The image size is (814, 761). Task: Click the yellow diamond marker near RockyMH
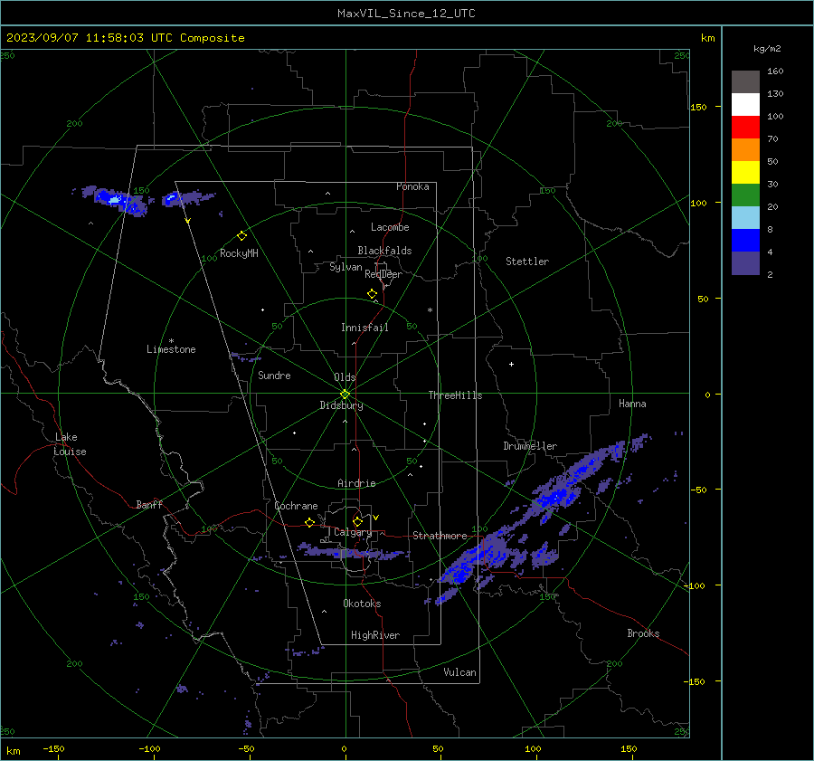click(x=241, y=236)
